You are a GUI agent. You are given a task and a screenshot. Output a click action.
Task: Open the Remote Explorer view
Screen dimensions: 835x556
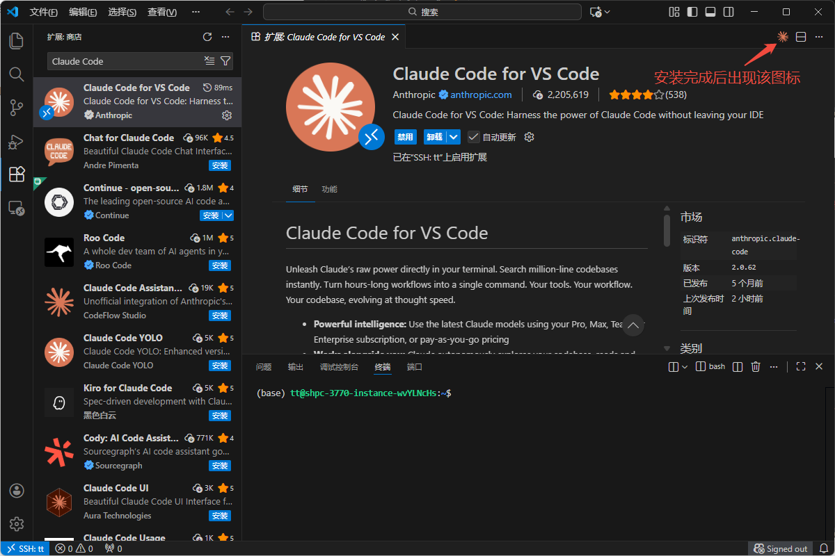click(16, 208)
